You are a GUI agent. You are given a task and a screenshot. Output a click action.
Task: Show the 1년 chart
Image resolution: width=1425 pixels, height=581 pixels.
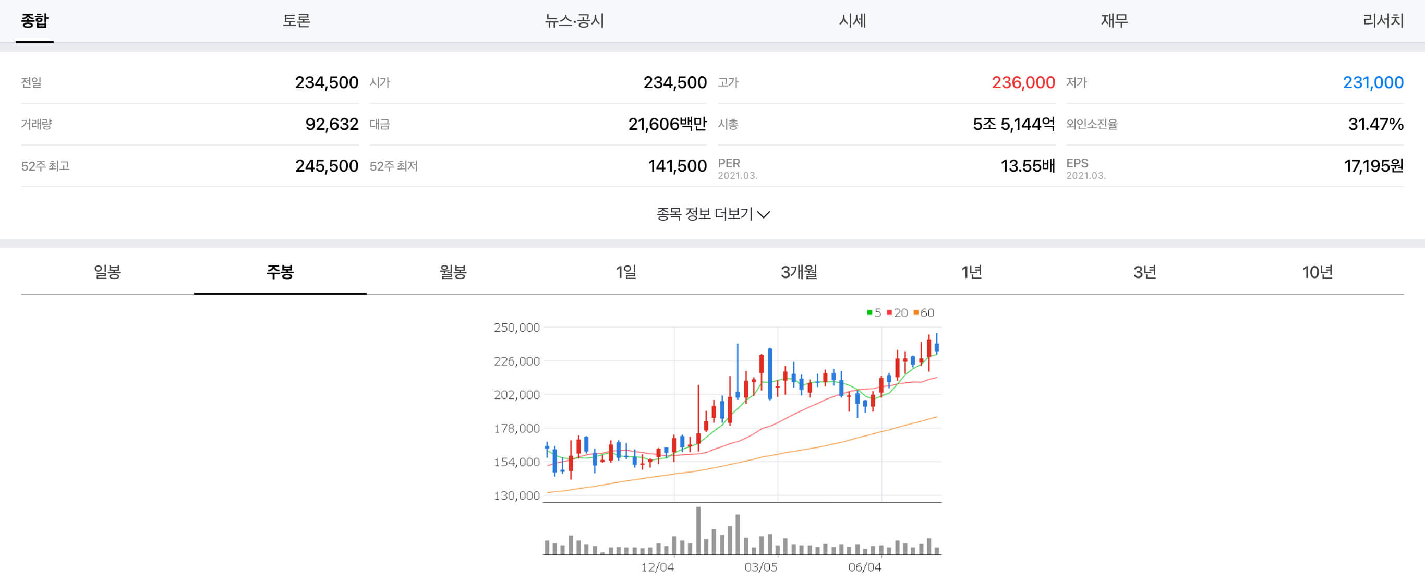coord(971,272)
